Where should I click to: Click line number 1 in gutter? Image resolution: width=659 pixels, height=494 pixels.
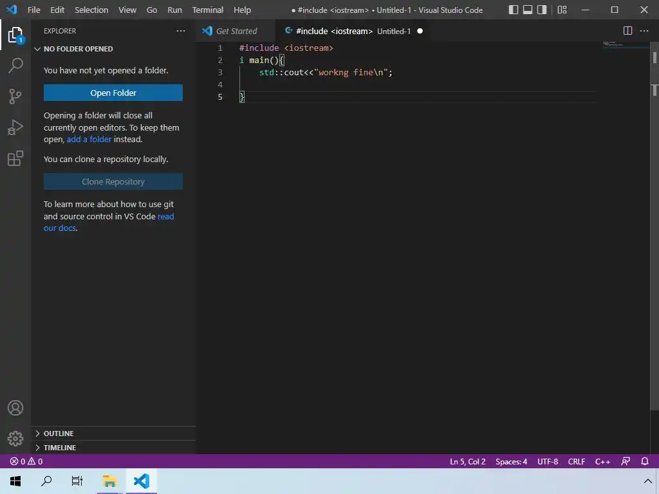[220, 48]
